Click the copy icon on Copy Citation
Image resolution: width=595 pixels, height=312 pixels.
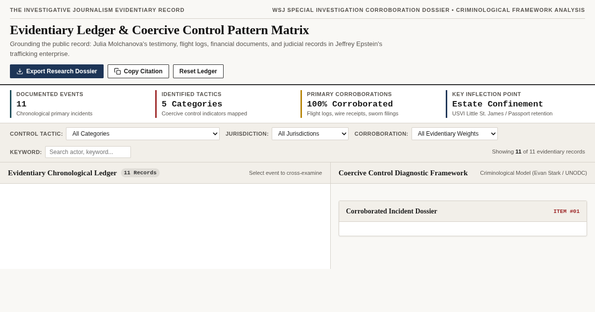(x=118, y=71)
